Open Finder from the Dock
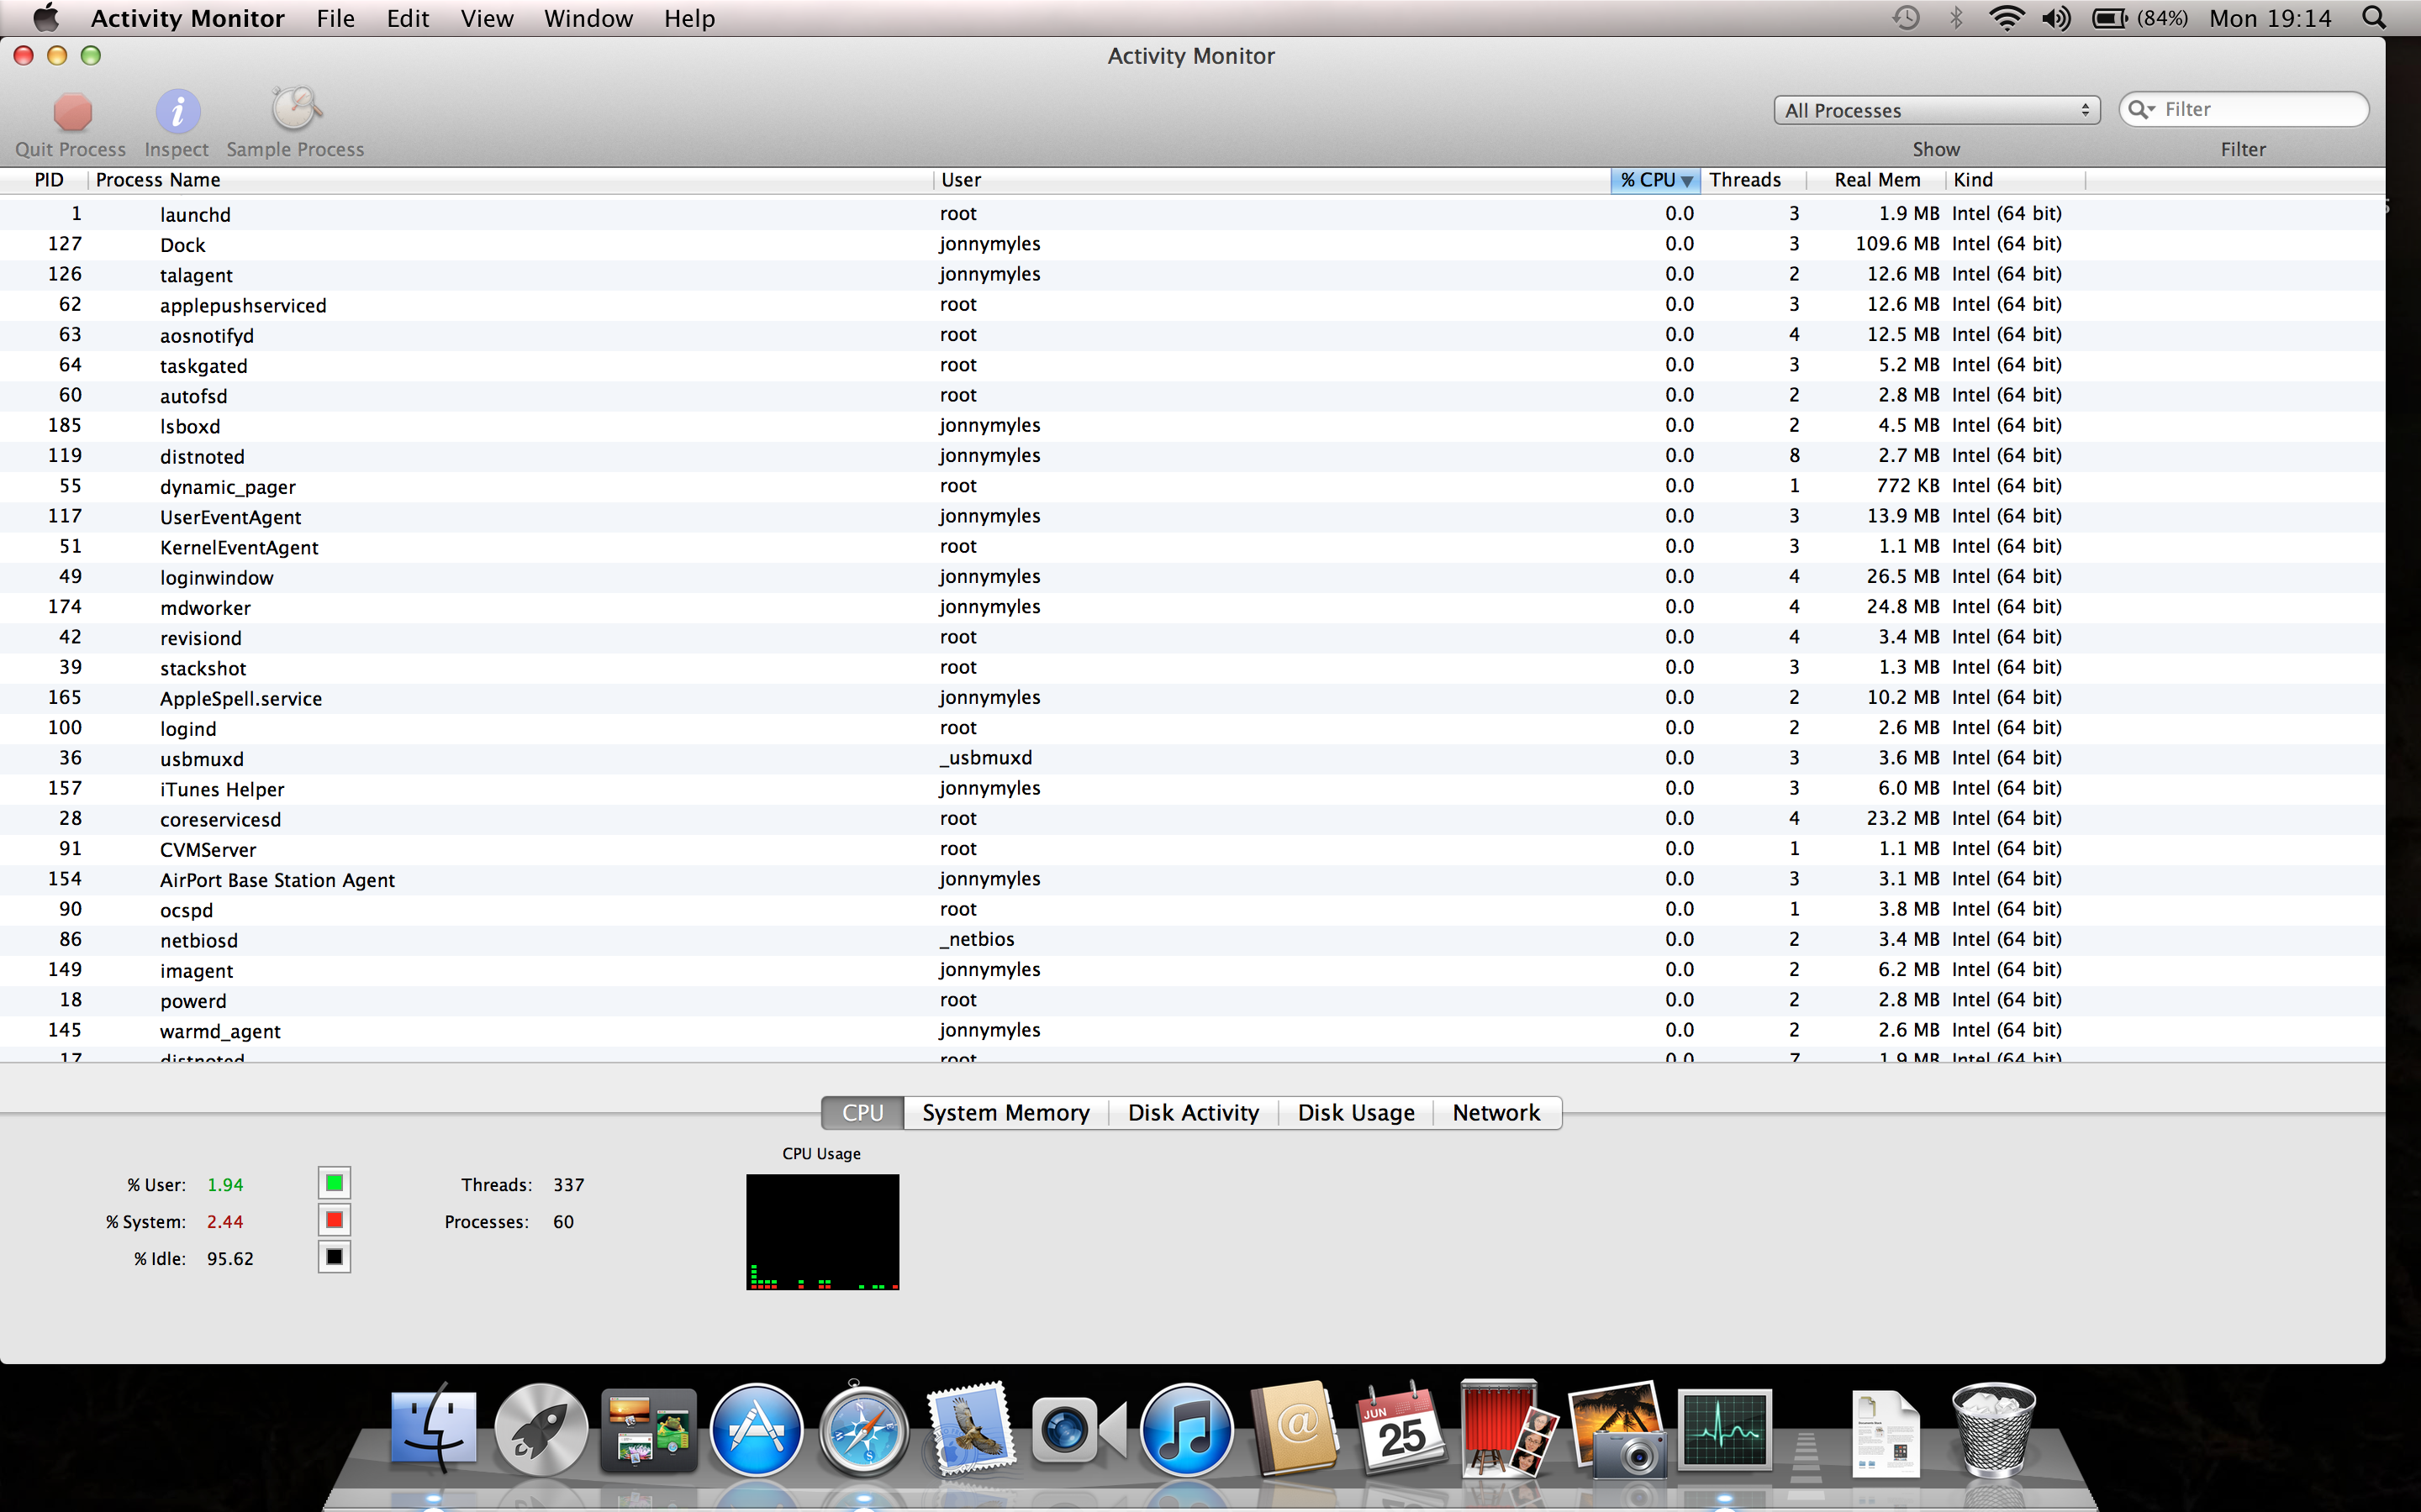The height and width of the screenshot is (1512, 2421). coord(432,1430)
